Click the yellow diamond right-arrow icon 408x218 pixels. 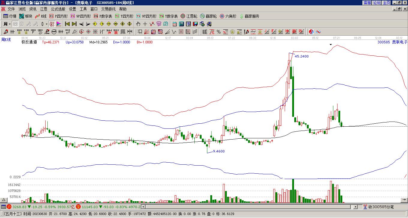(102, 24)
